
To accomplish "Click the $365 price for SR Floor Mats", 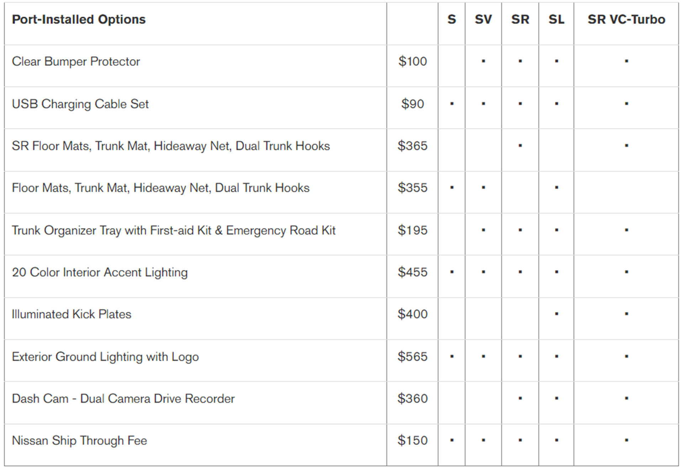I will click(x=412, y=146).
